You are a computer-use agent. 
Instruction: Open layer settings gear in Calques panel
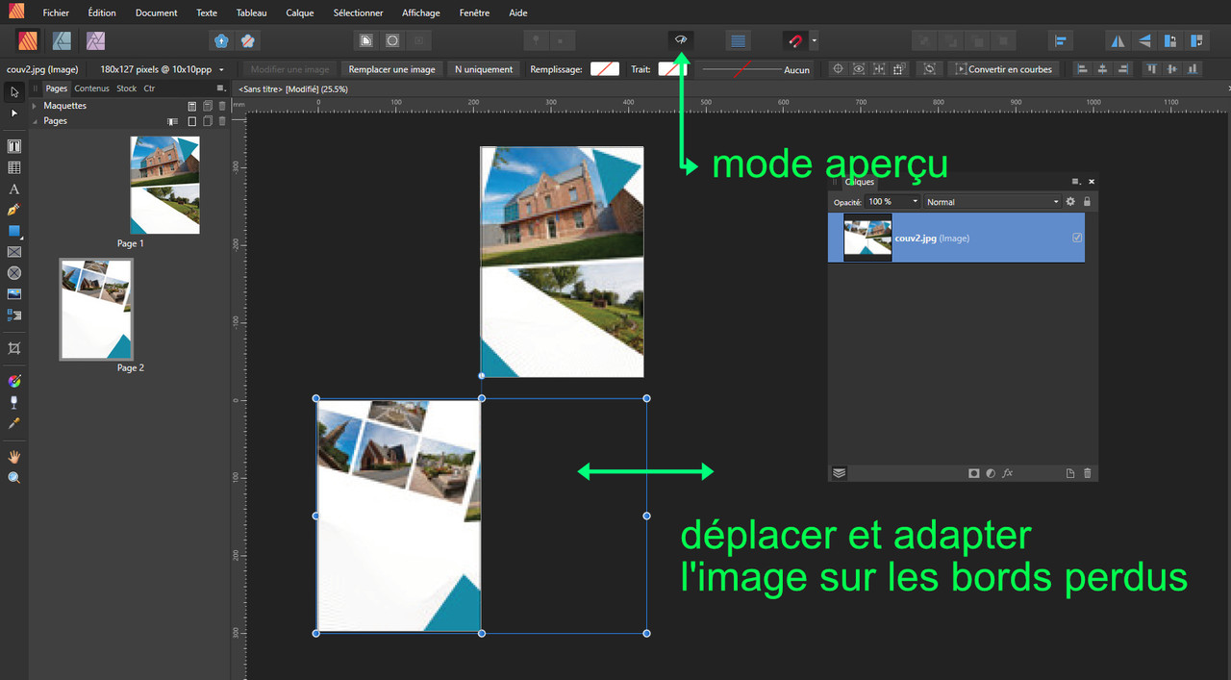1070,202
